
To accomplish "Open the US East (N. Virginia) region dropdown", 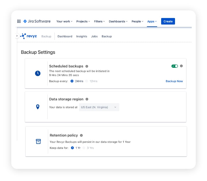I will click(x=99, y=107).
